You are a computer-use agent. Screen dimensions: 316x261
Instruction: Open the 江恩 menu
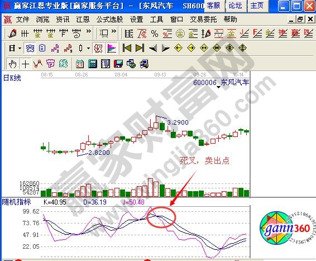pyautogui.click(x=83, y=20)
